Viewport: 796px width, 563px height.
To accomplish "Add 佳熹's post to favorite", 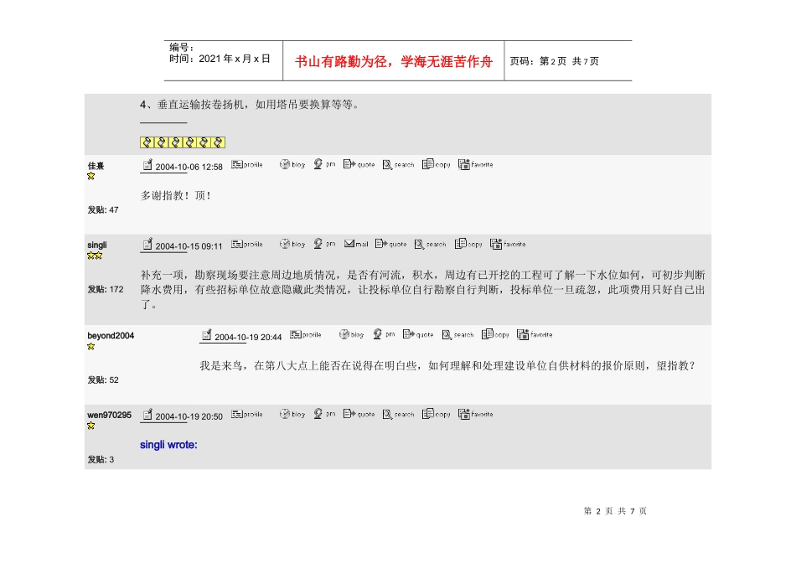I will (476, 164).
